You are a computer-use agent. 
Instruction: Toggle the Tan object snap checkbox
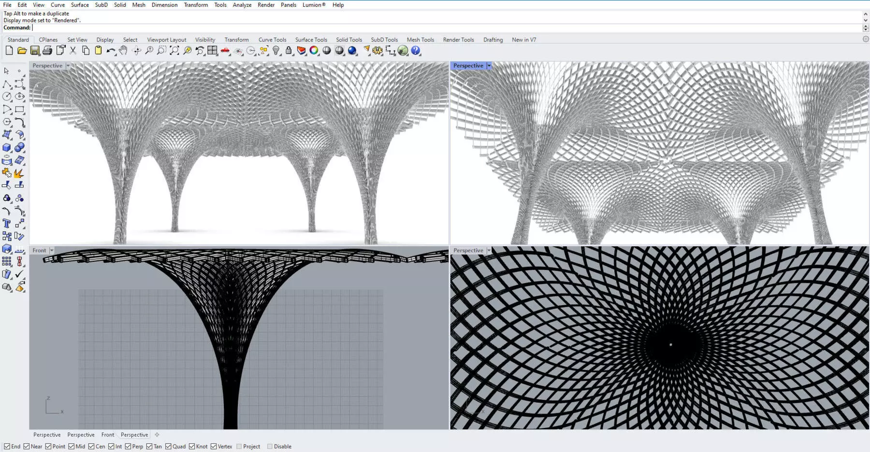pyautogui.click(x=149, y=447)
